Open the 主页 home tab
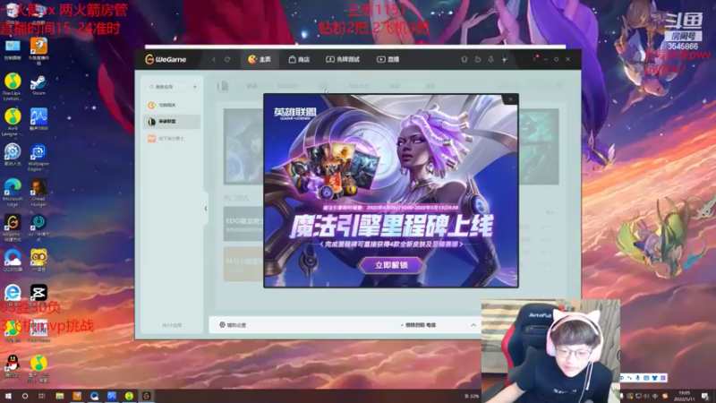 [x=260, y=59]
